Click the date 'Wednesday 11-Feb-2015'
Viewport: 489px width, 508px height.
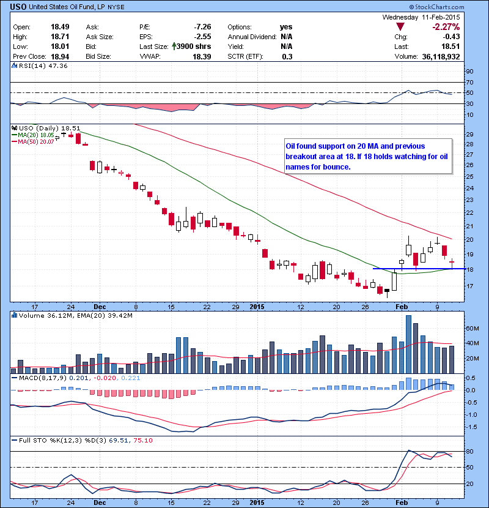(x=421, y=17)
